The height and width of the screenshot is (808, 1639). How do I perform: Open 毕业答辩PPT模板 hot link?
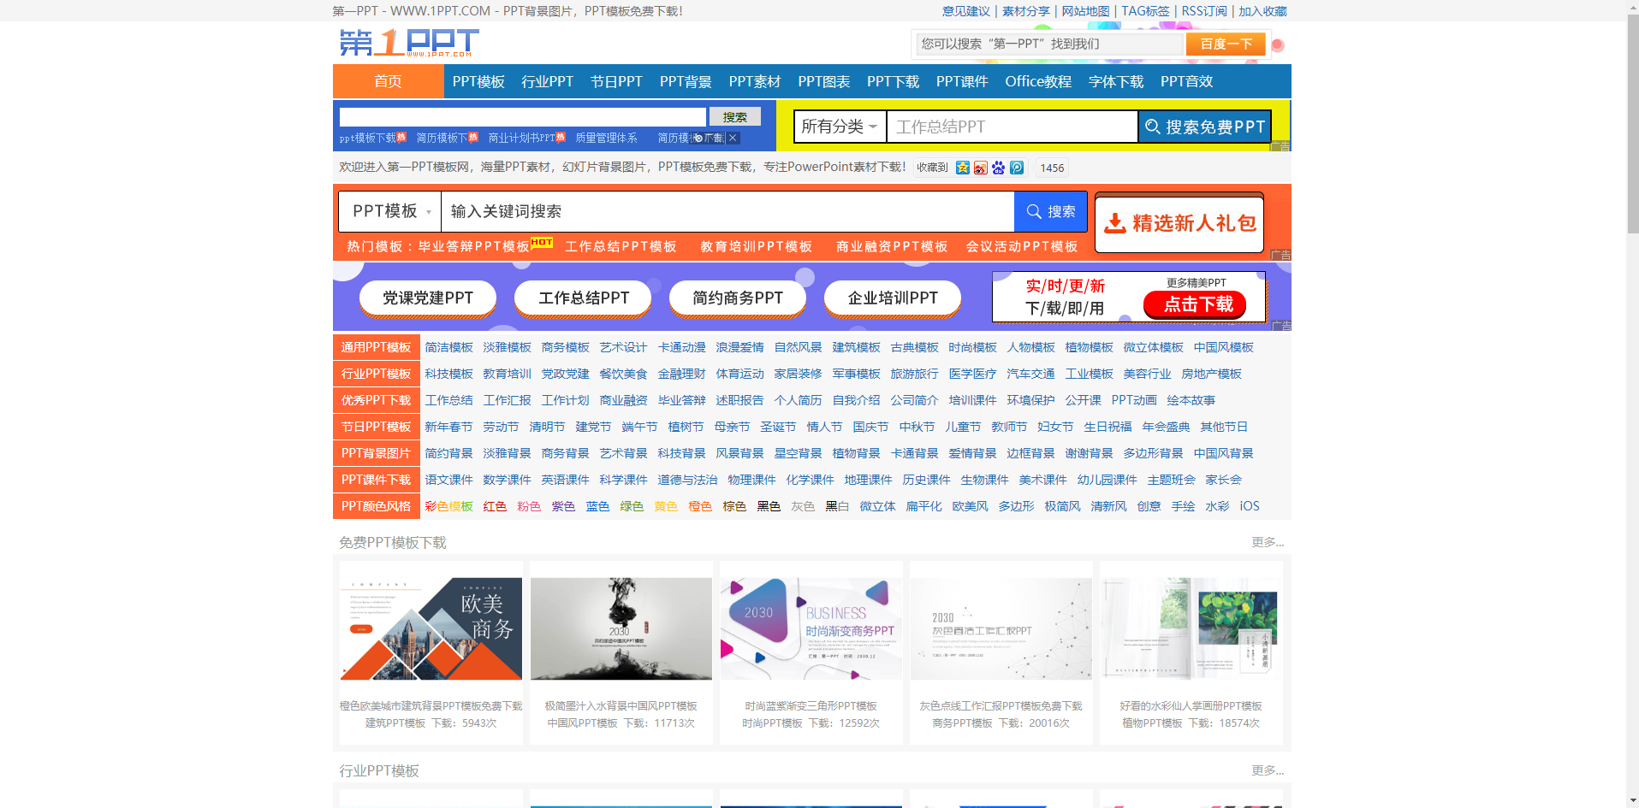pos(474,246)
